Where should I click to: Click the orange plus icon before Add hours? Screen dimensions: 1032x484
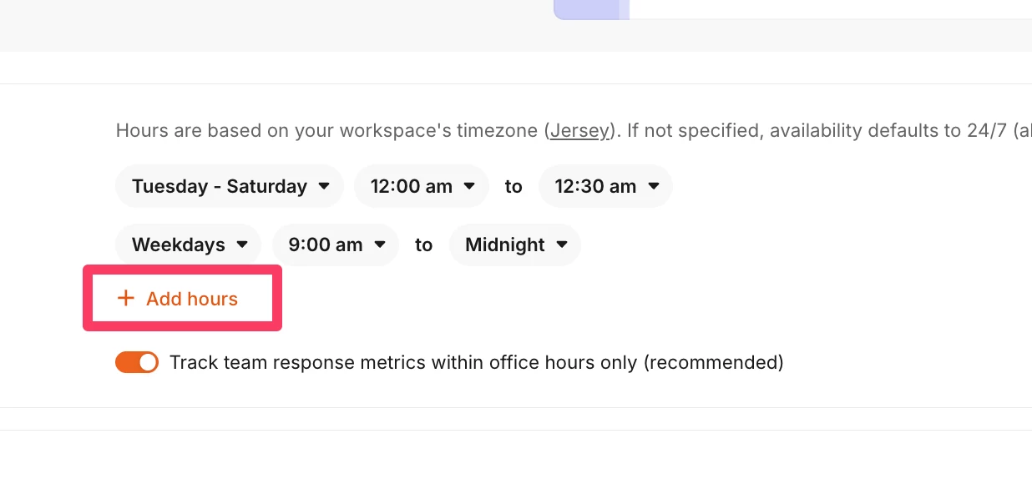click(126, 298)
